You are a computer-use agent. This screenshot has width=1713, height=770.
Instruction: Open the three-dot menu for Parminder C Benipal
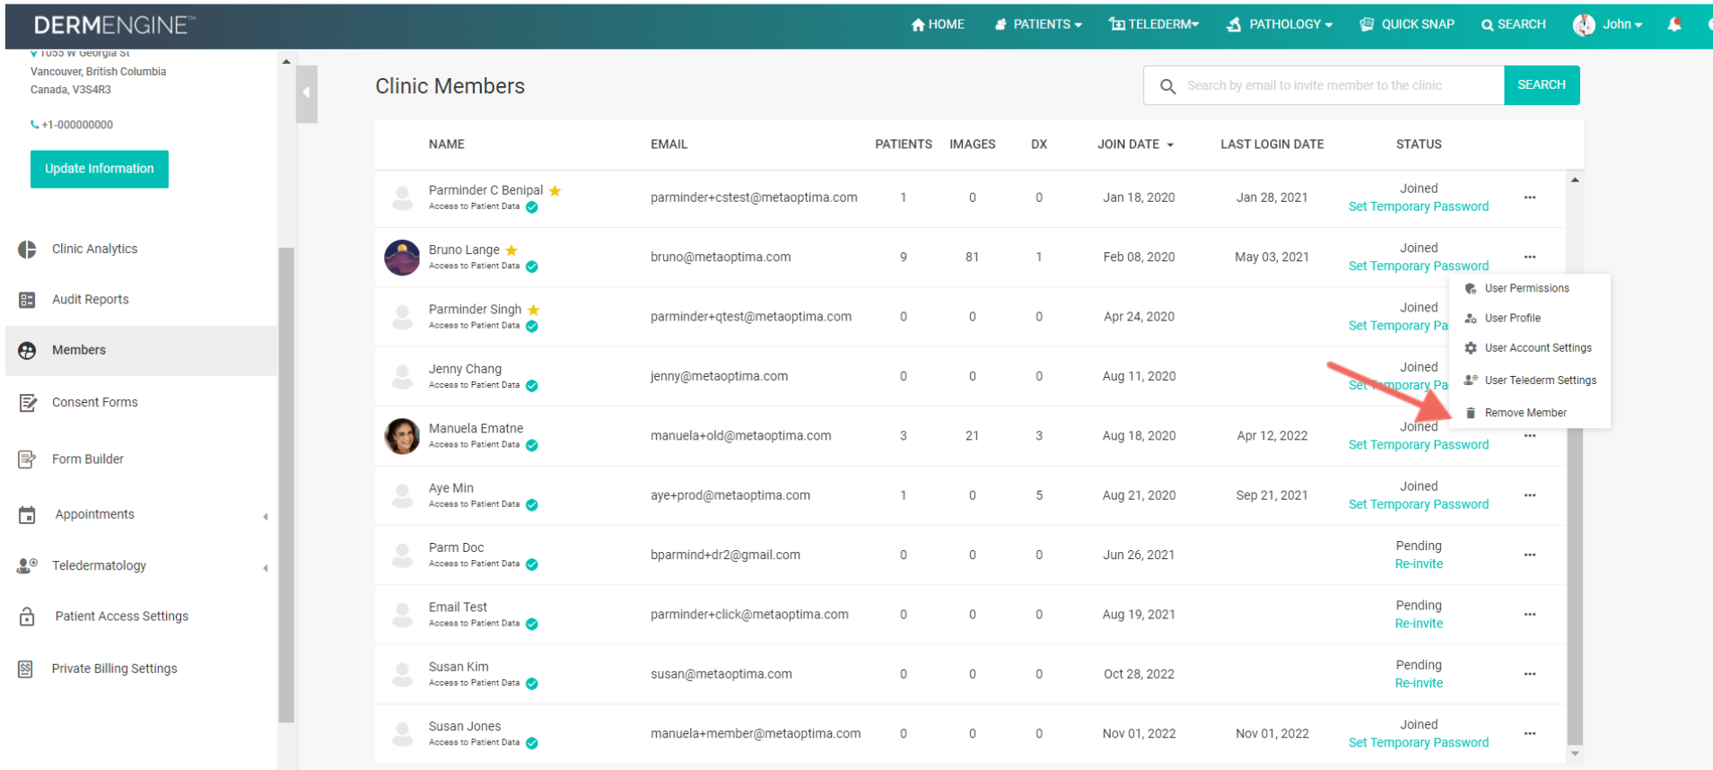[1530, 197]
